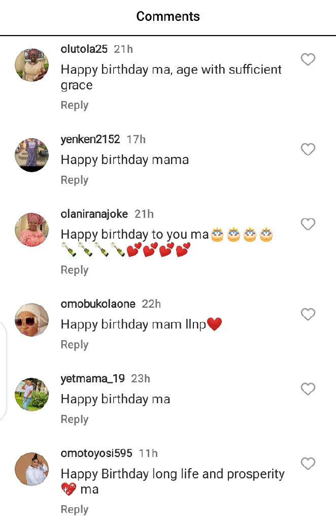The height and width of the screenshot is (522, 336).
Task: Tap the heart on yenken2152's comment
Action: tap(308, 150)
